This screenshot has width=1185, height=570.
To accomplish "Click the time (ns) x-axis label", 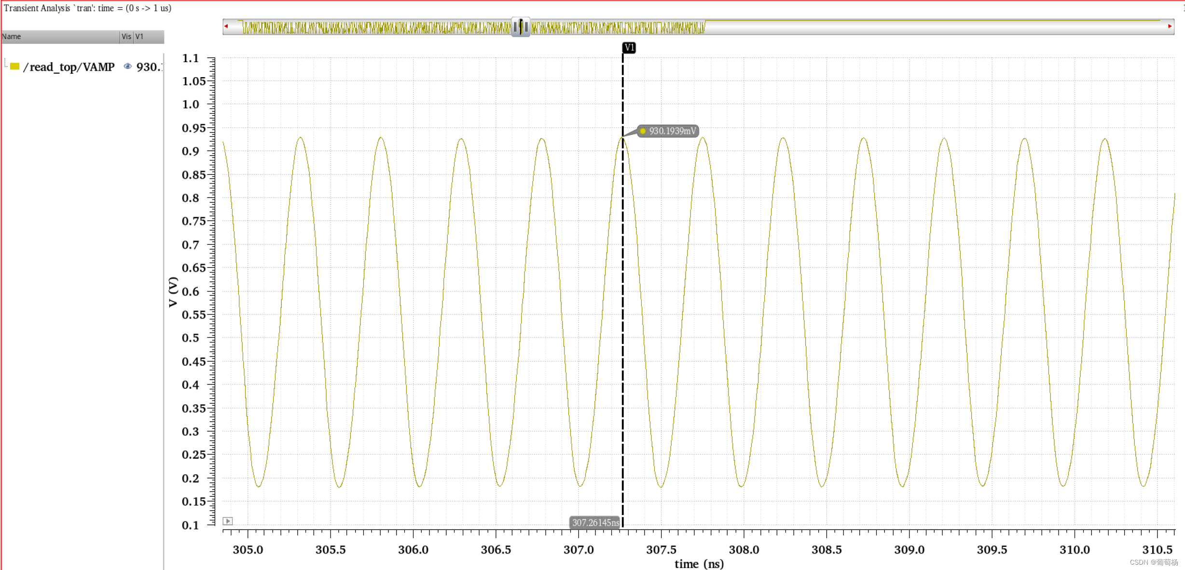I will point(699,564).
